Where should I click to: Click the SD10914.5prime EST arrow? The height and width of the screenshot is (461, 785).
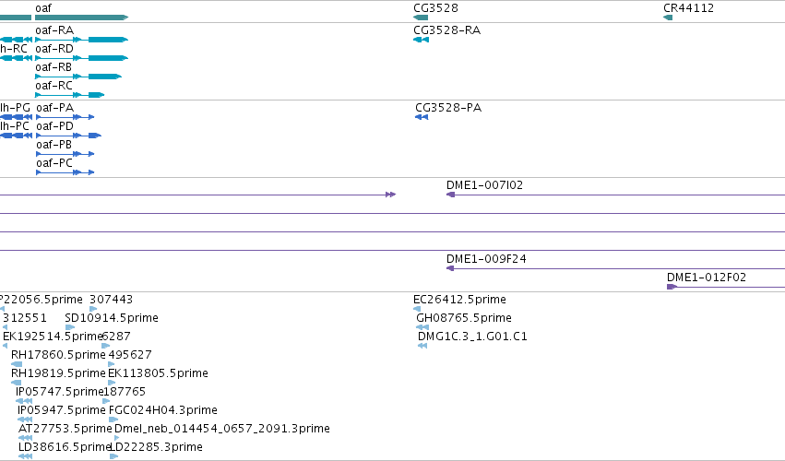point(69,327)
